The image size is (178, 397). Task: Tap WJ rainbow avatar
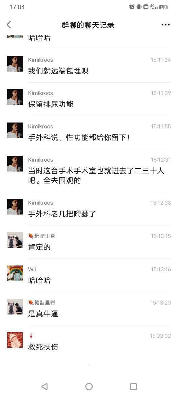click(15, 273)
